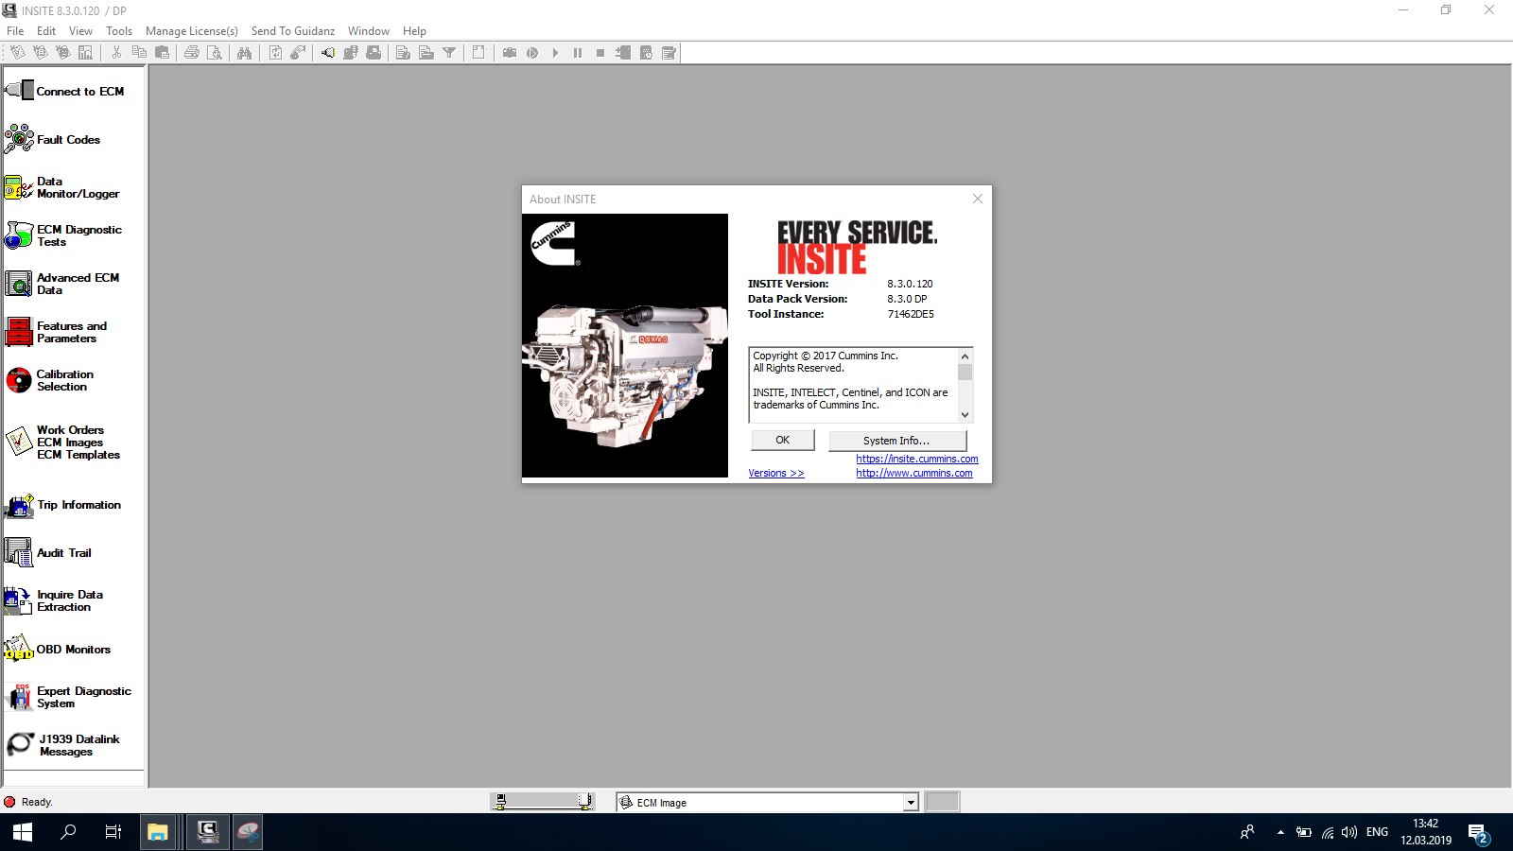Open the Manage License(s) menu
1513x851 pixels.
tap(192, 31)
